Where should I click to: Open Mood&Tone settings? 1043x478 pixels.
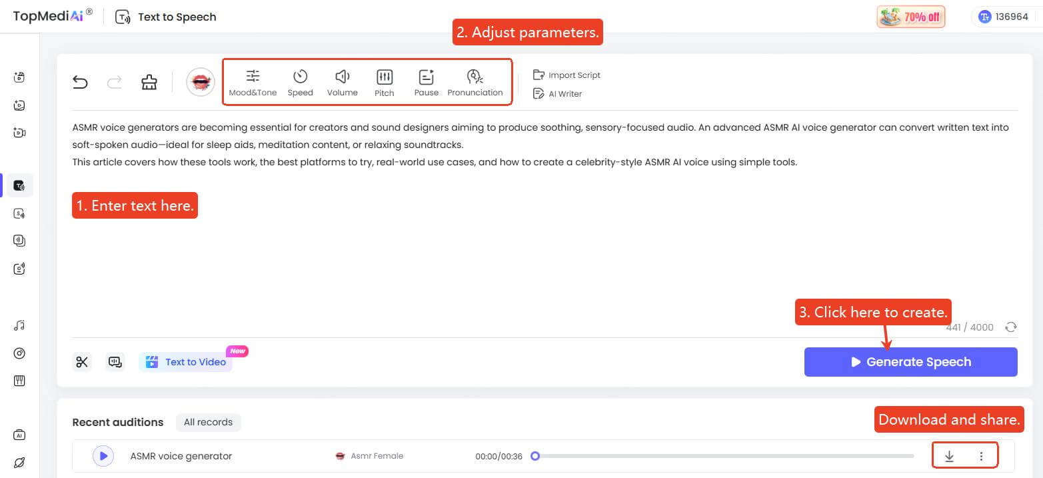(x=253, y=83)
